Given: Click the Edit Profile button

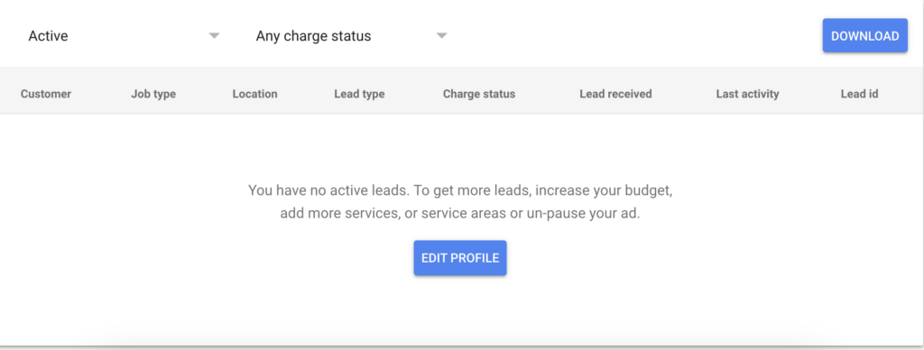Looking at the screenshot, I should [x=460, y=258].
